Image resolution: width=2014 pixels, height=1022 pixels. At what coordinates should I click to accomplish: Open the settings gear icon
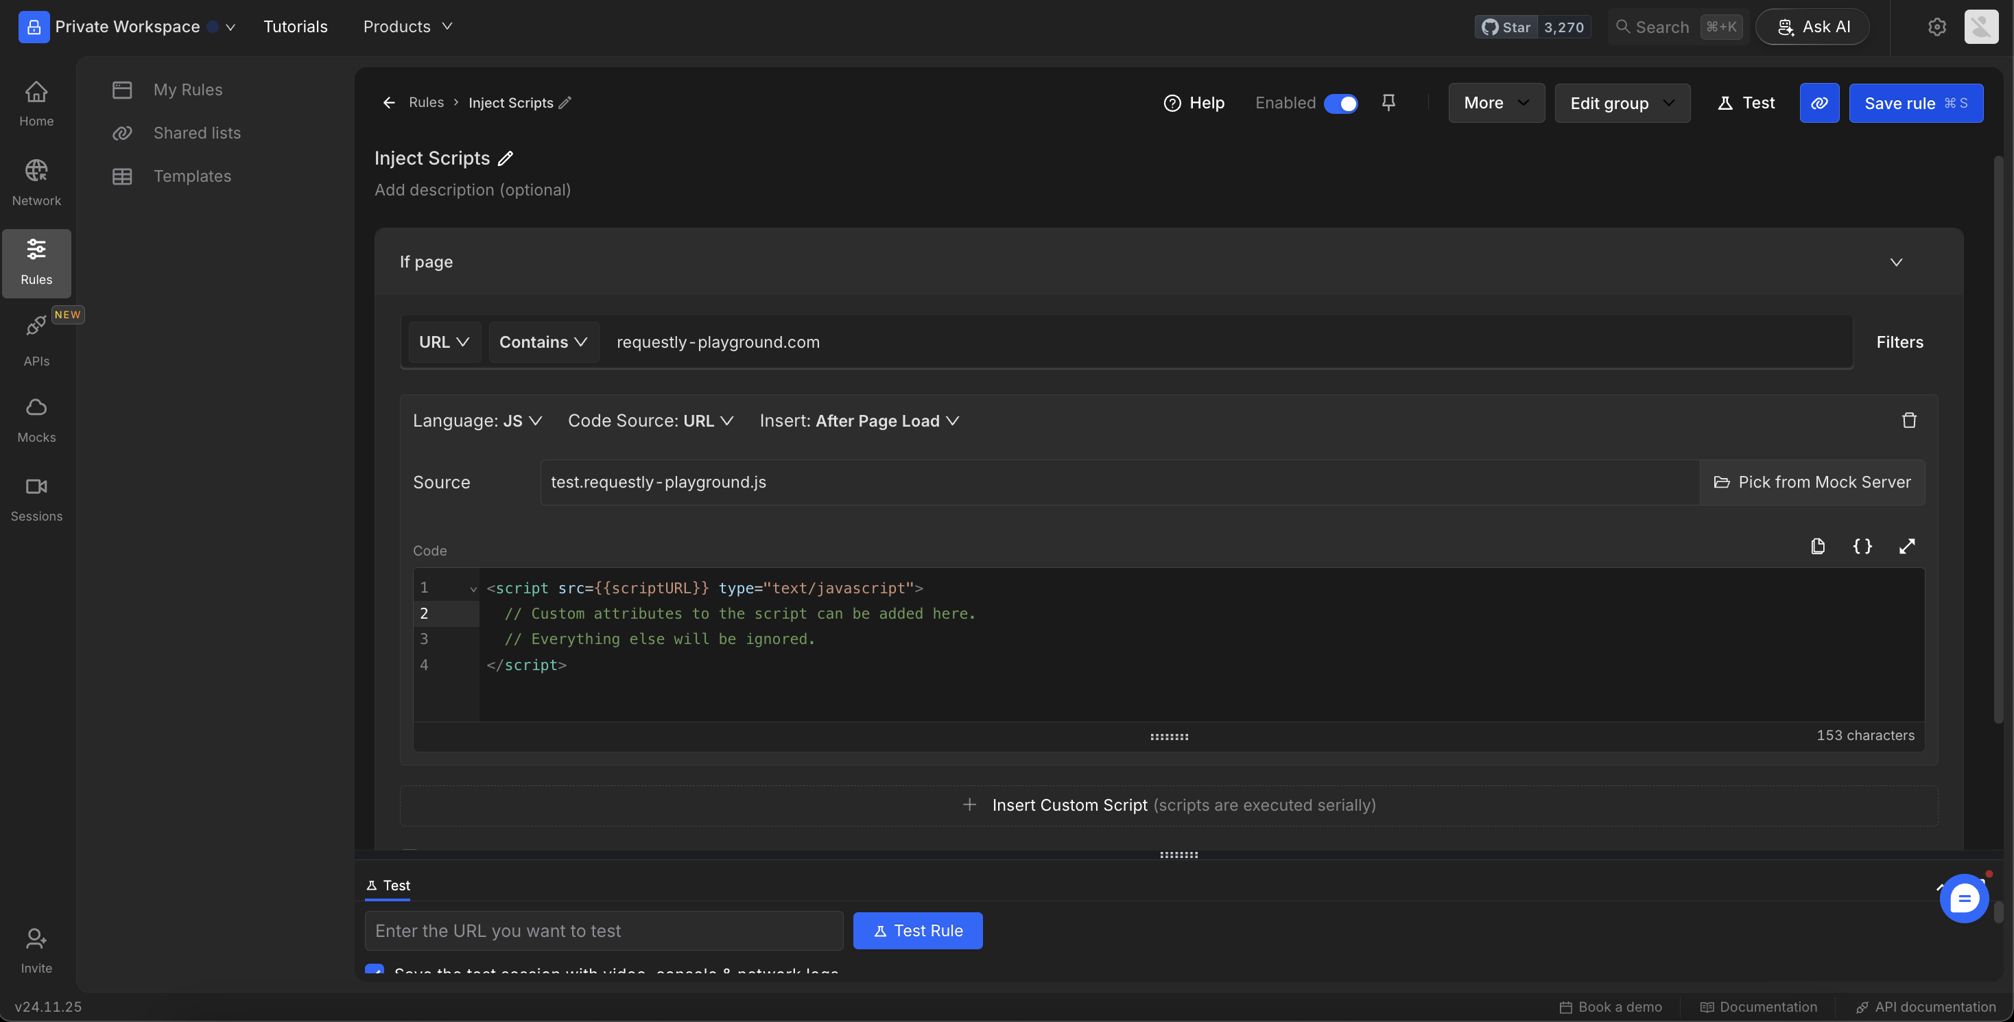click(x=1936, y=27)
